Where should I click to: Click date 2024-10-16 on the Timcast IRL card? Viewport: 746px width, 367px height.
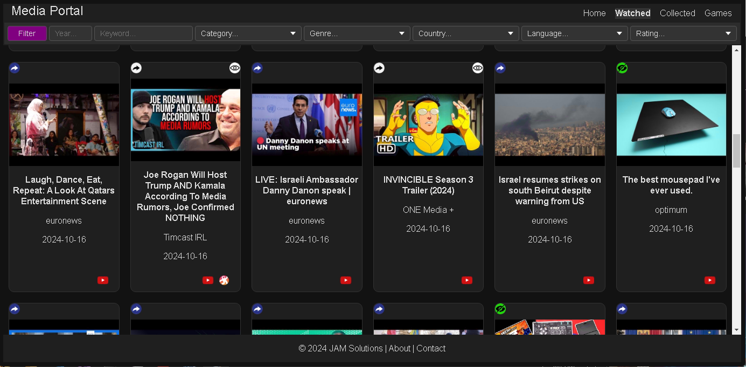(185, 256)
